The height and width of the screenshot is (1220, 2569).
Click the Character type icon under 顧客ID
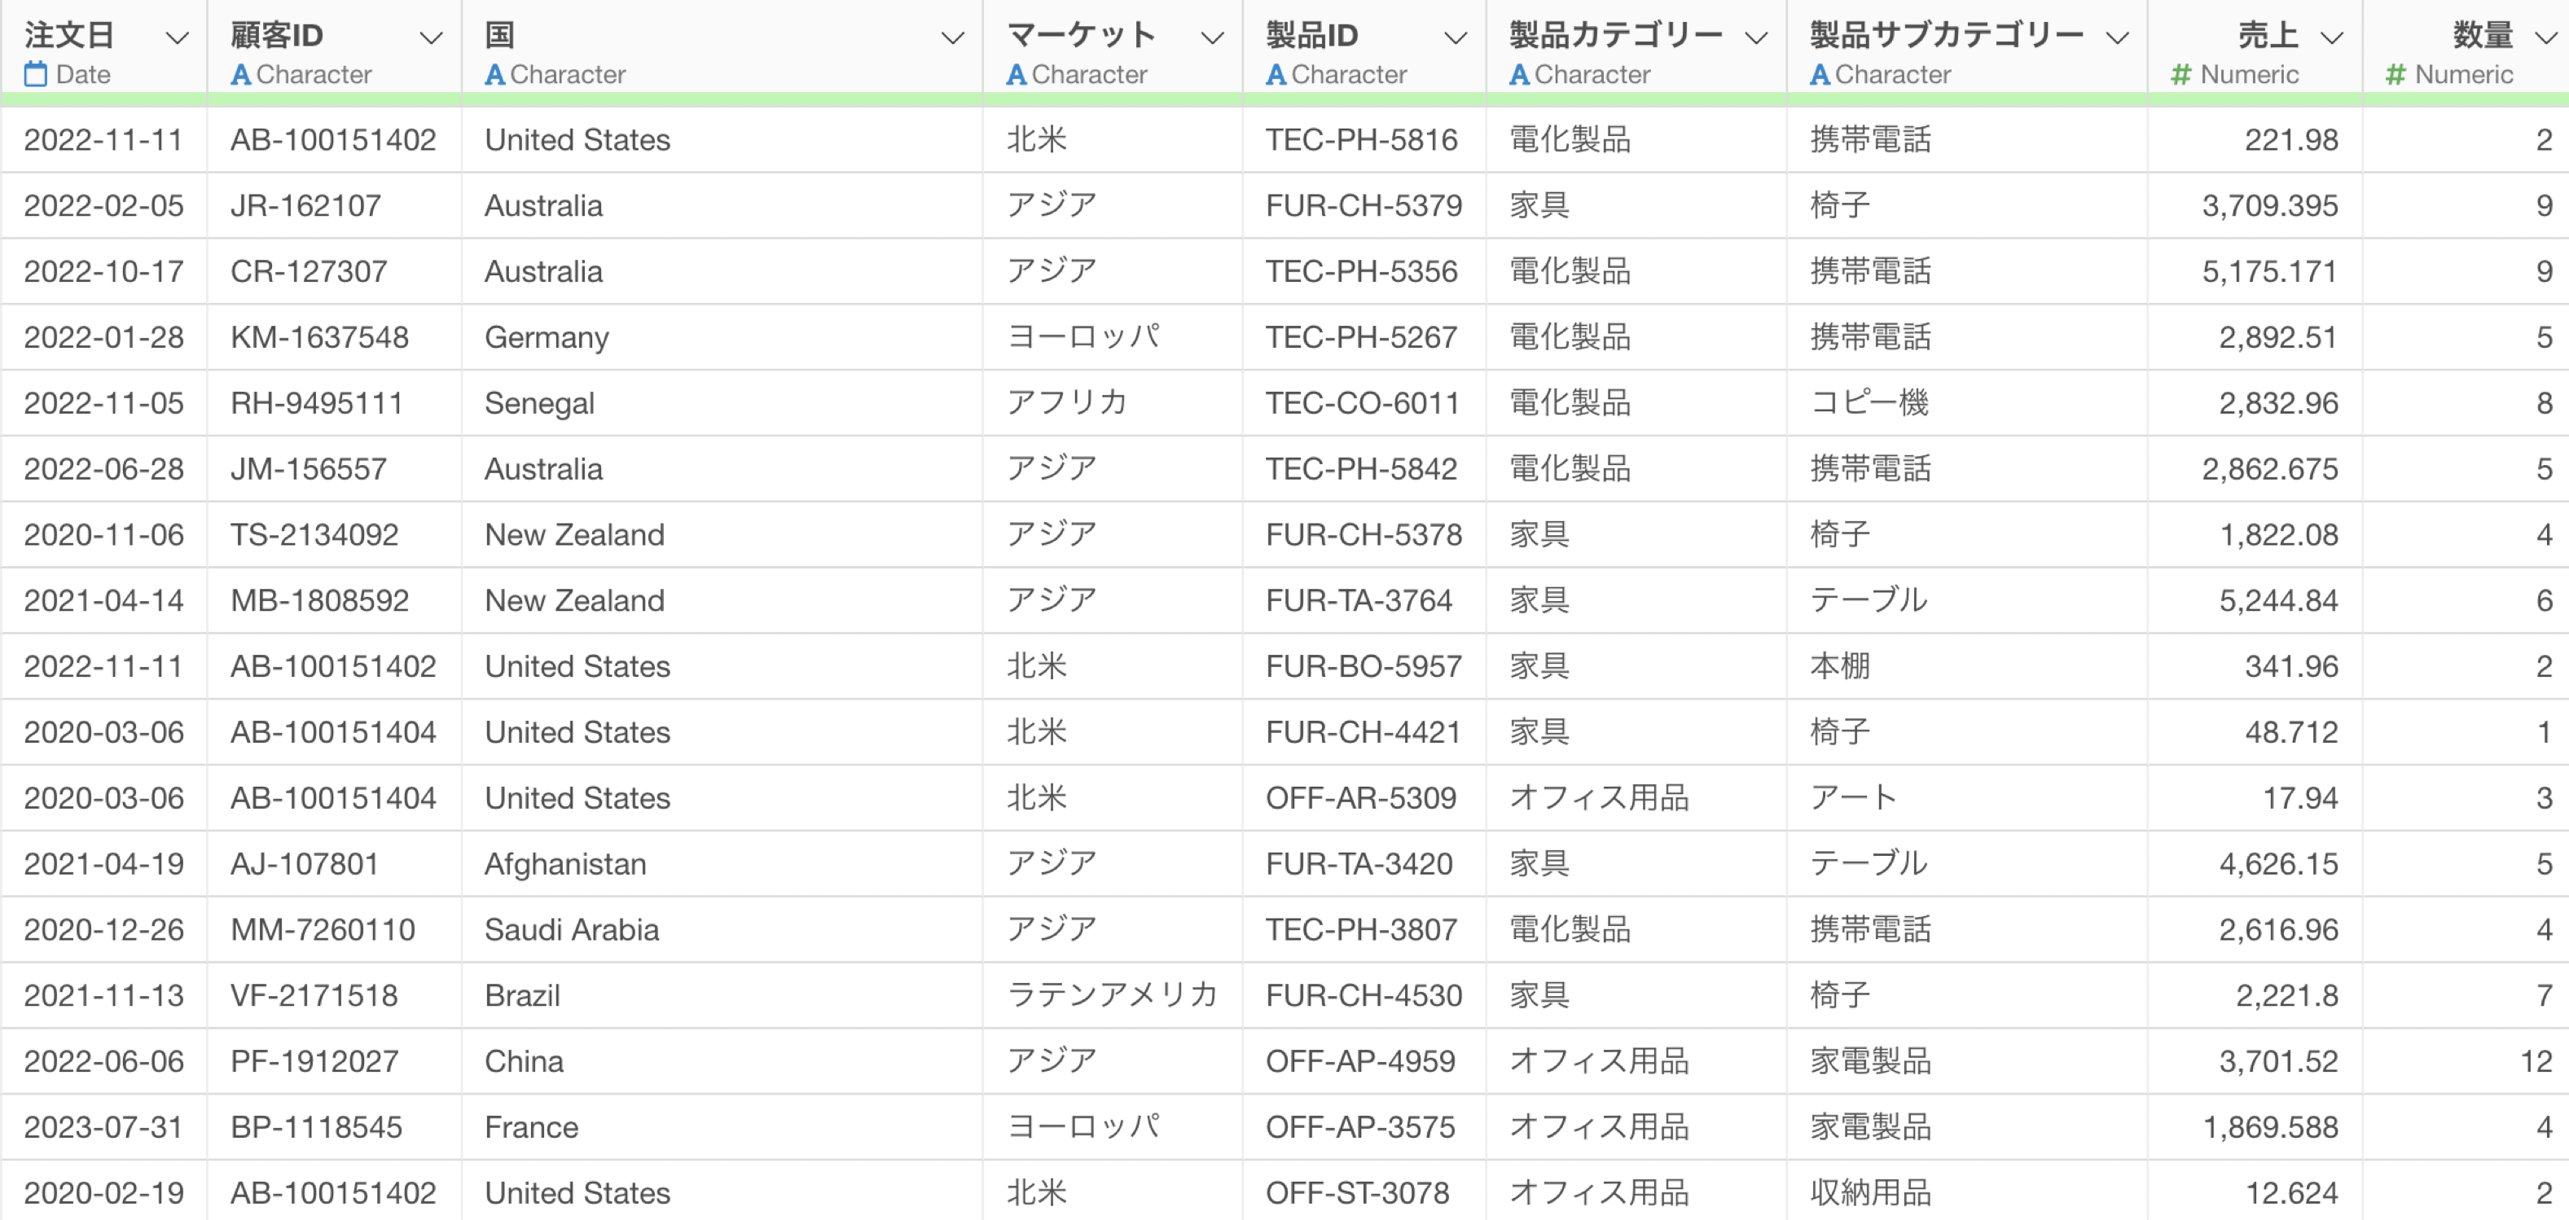coord(240,74)
